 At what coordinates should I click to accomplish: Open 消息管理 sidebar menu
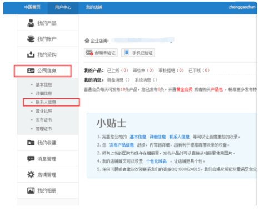(48, 159)
